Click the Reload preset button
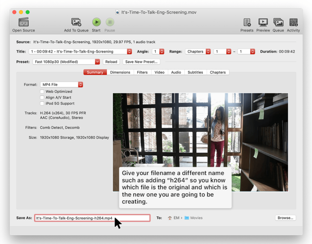 pyautogui.click(x=111, y=62)
